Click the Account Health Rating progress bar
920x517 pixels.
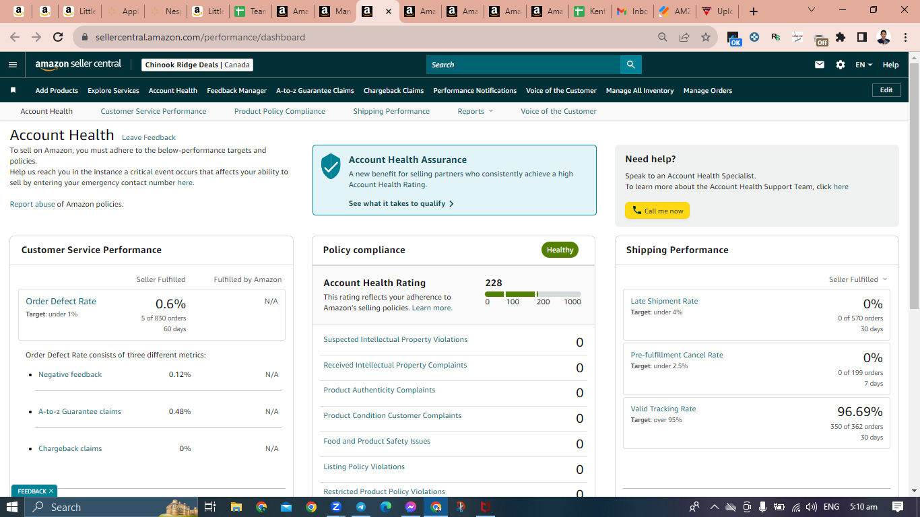[x=533, y=294]
